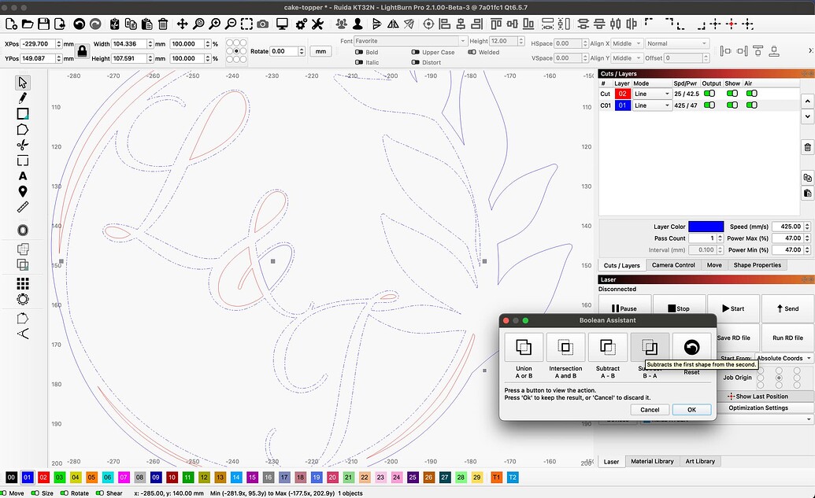Image resolution: width=815 pixels, height=498 pixels.
Task: Select the Draw Lines pencil tool
Action: coord(22,98)
